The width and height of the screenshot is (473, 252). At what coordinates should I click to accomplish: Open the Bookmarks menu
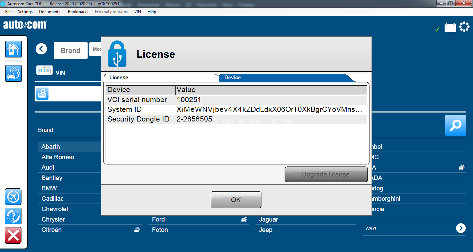[x=78, y=12]
